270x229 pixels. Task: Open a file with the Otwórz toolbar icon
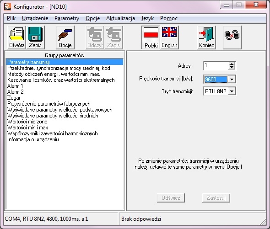(16, 37)
